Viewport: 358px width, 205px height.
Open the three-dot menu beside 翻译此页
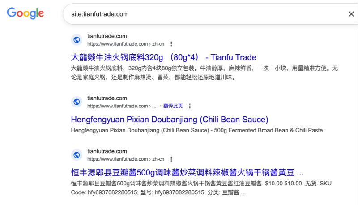(190, 106)
